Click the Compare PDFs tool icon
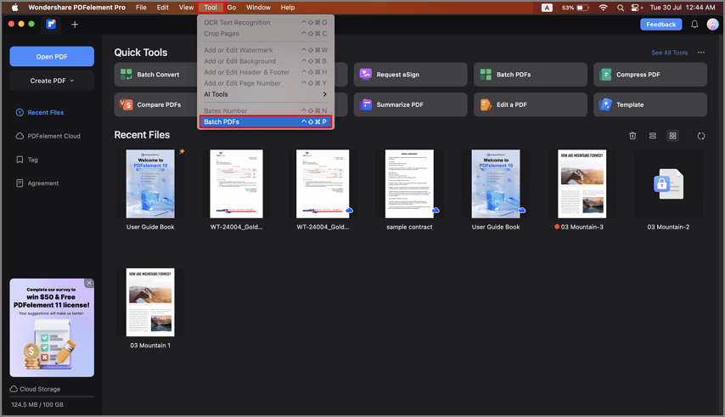 tap(126, 104)
